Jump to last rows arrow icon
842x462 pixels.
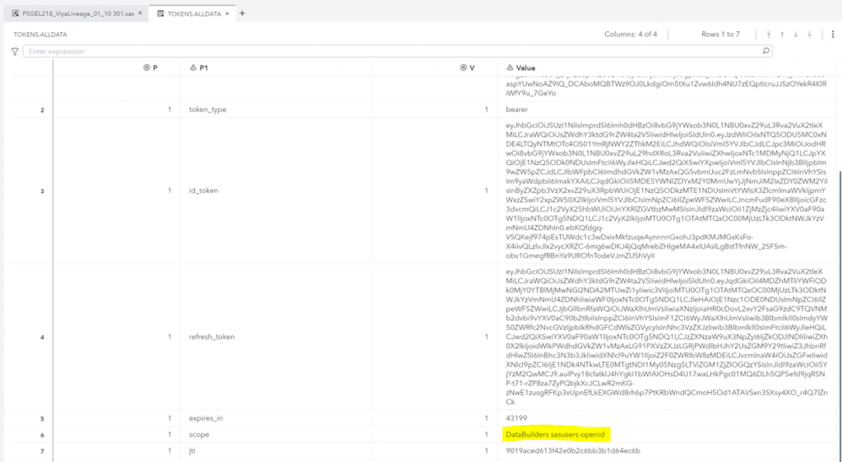point(810,35)
